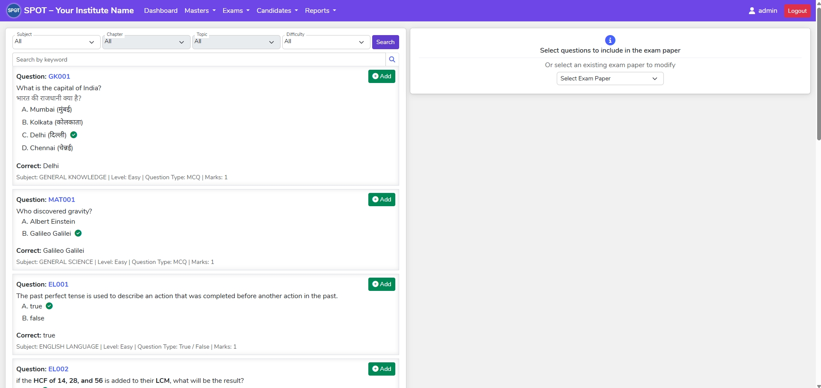821x388 pixels.
Task: Open the Masters menu
Action: (x=200, y=11)
